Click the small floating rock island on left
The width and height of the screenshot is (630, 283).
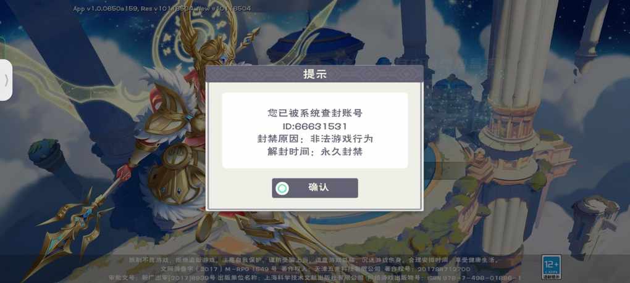coord(45,154)
